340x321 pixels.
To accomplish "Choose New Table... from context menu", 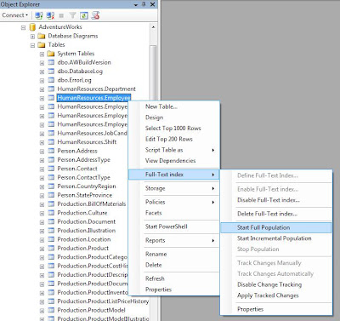I will point(173,106).
